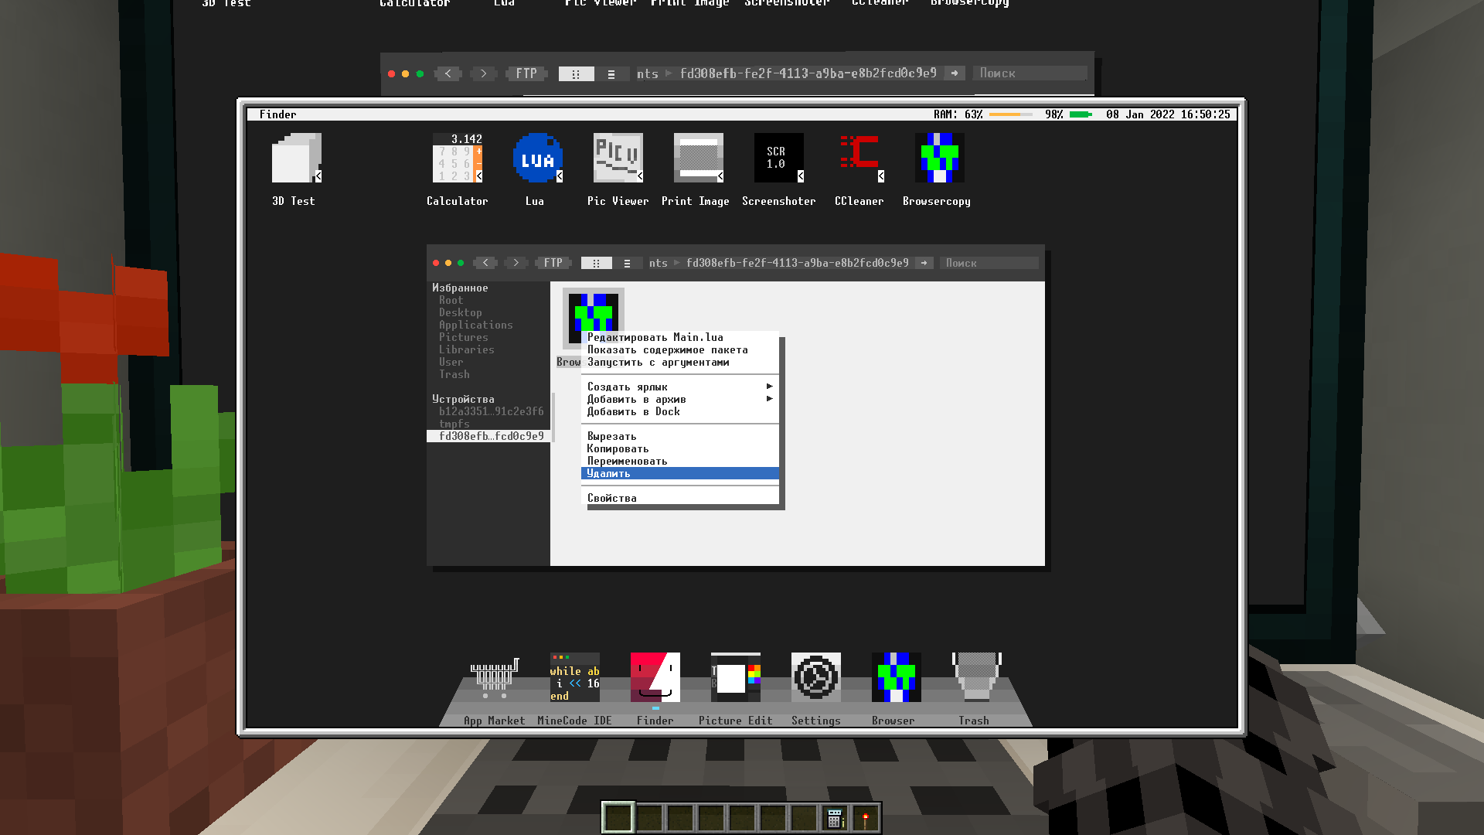Select Копировать in the context menu
Viewport: 1484px width, 835px height.
coord(680,448)
